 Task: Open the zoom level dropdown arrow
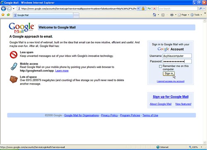click(x=202, y=147)
